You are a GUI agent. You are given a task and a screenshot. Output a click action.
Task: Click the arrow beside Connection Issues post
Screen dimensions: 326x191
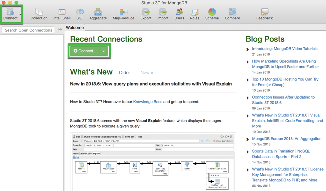[247, 98]
